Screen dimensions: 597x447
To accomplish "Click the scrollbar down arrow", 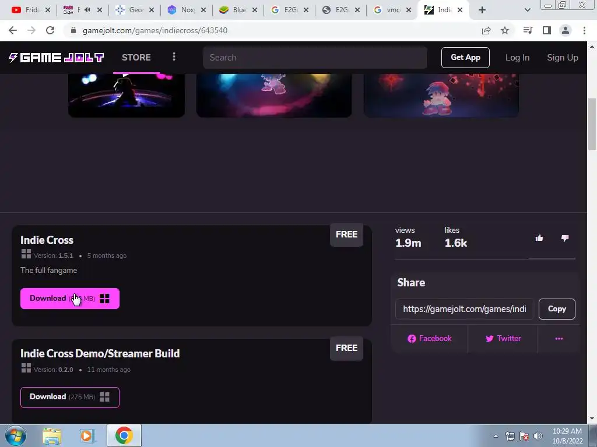I will tap(592, 419).
